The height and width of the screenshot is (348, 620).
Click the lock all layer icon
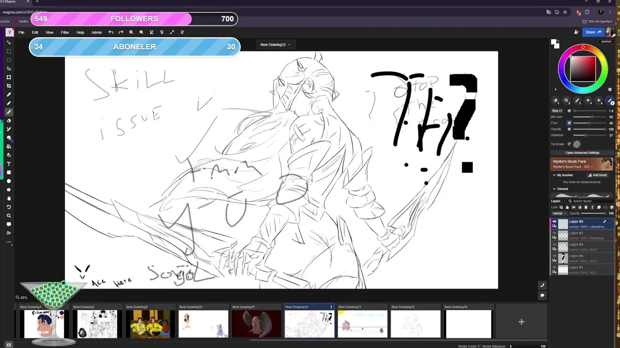click(x=567, y=207)
